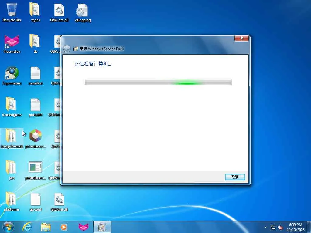The width and height of the screenshot is (311, 233).
Task: Click the Show desktop strip
Action: pos(309,227)
